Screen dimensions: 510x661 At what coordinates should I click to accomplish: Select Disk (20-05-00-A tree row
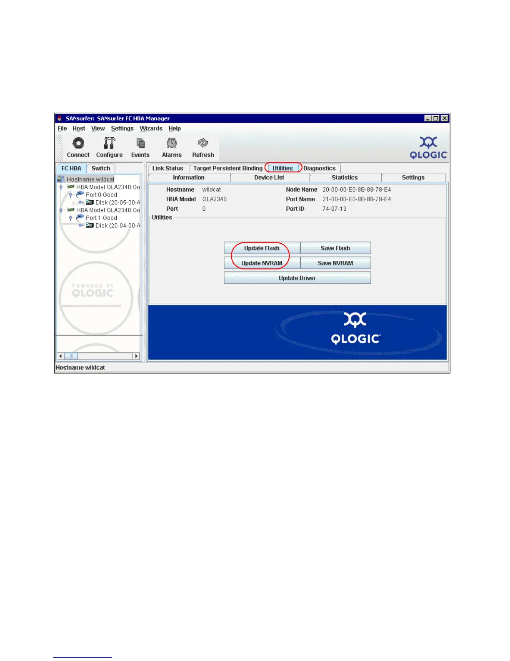pos(117,202)
